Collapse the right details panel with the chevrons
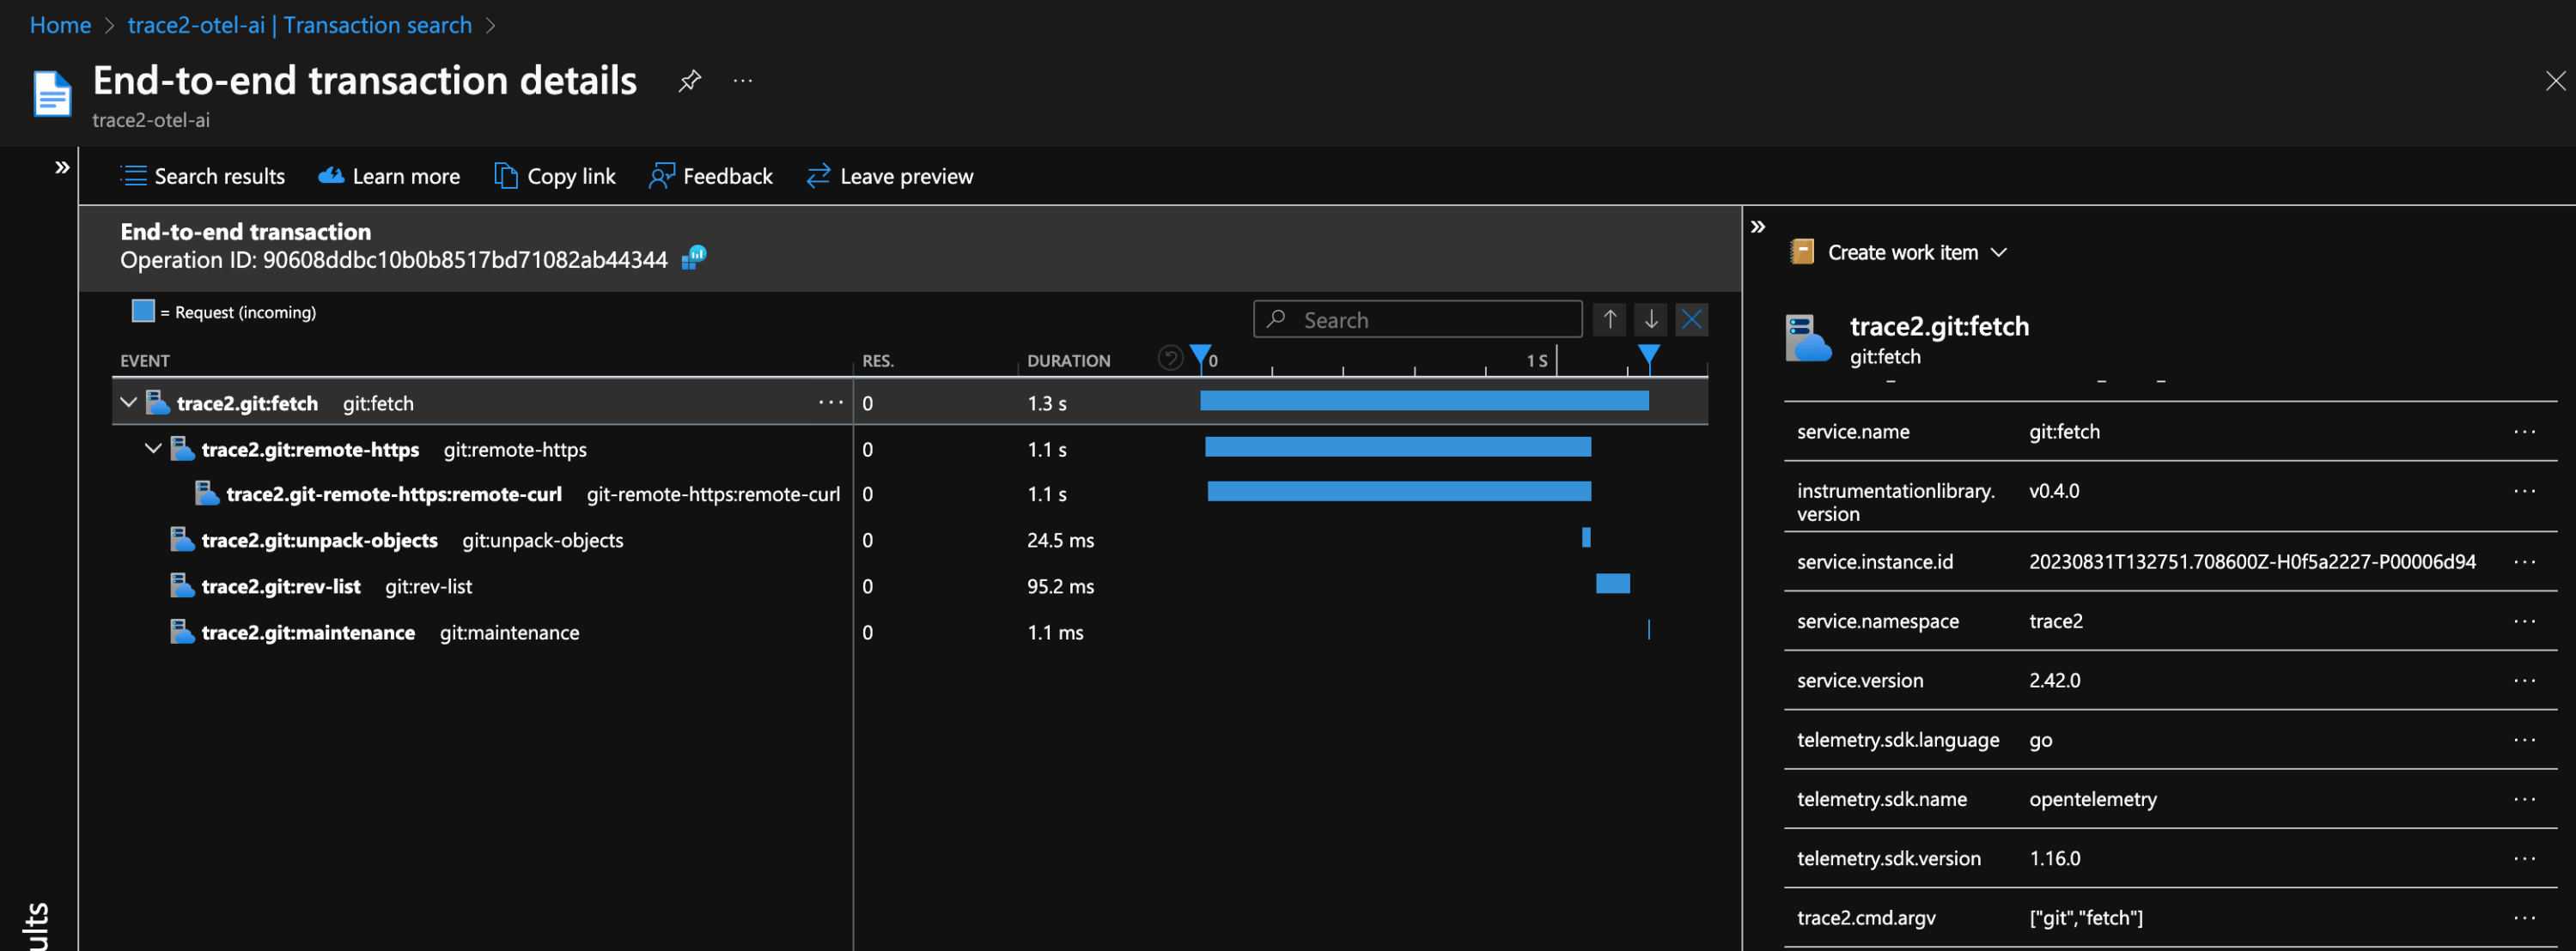Viewport: 2576px width, 951px height. [x=1758, y=225]
